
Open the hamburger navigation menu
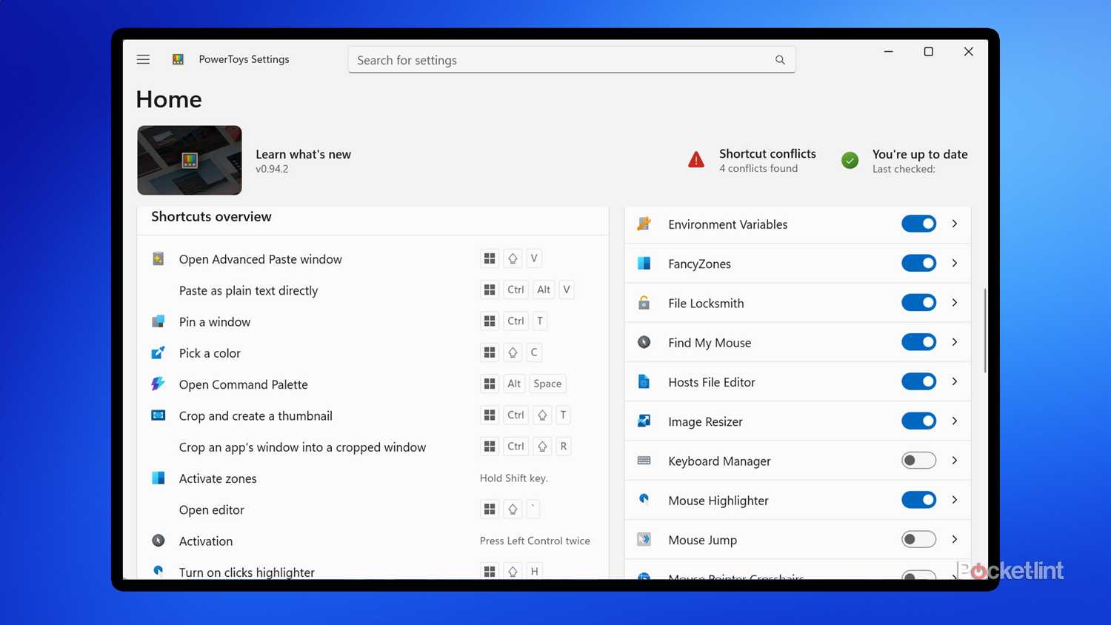[x=143, y=59]
